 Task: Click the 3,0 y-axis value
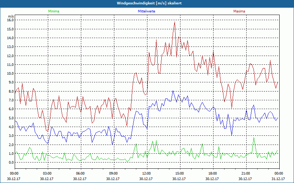click(x=11, y=136)
